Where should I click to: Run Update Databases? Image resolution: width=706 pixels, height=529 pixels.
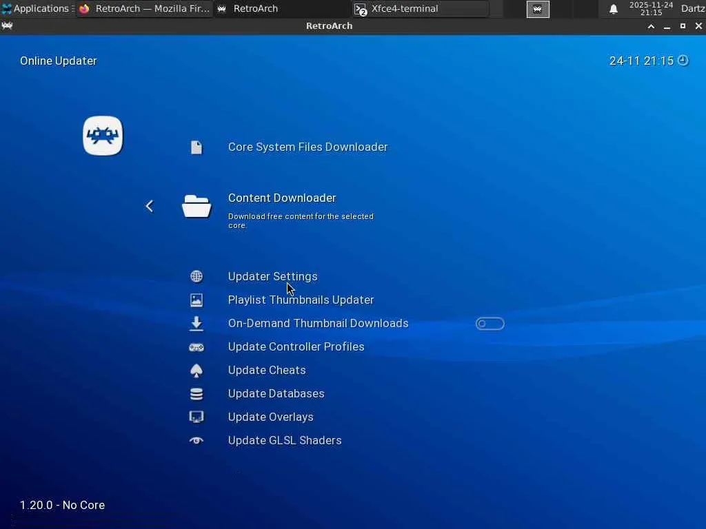[276, 393]
